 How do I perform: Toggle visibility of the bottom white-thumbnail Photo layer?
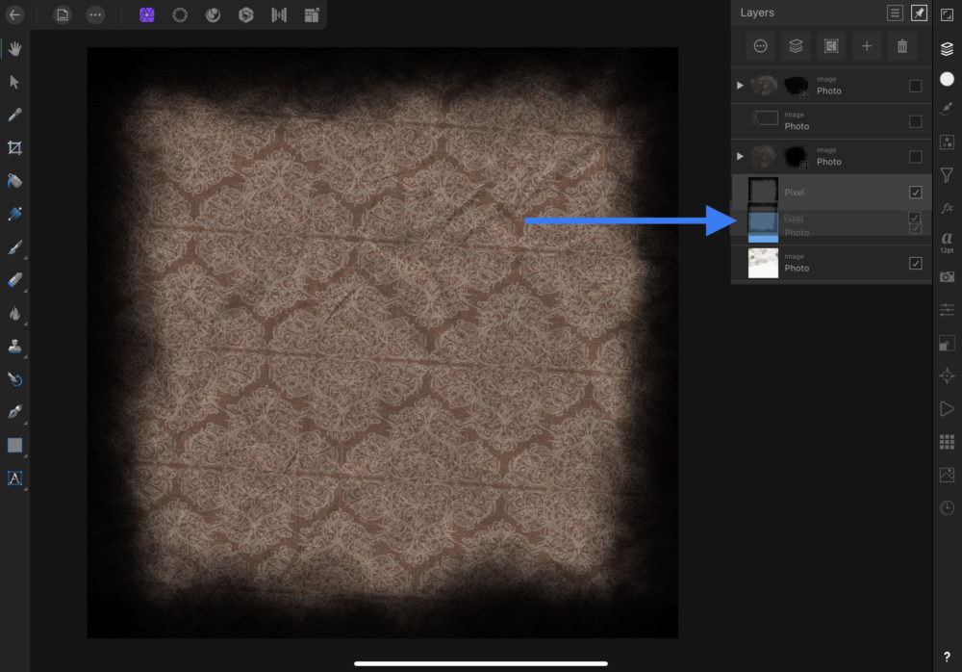click(x=916, y=263)
